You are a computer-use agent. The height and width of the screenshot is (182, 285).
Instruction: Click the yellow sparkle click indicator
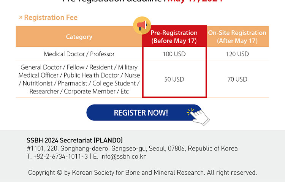pyautogui.click(x=190, y=112)
